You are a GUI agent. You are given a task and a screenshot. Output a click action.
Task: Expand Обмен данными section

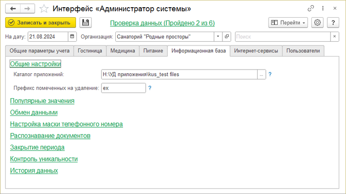(x=34, y=113)
